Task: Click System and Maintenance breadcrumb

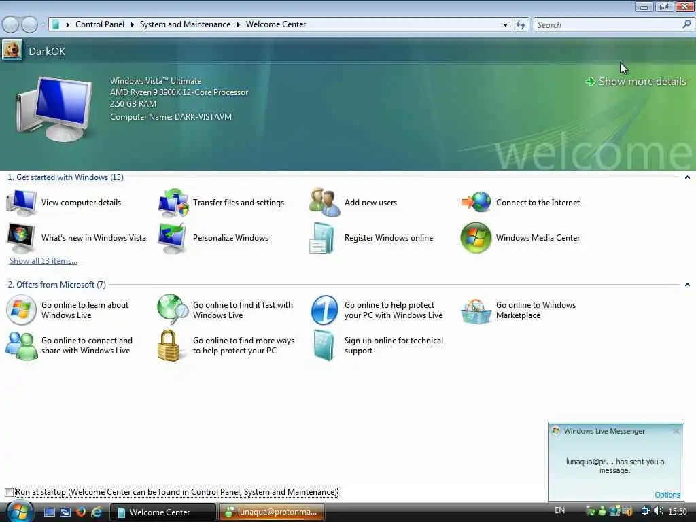Action: click(x=185, y=24)
